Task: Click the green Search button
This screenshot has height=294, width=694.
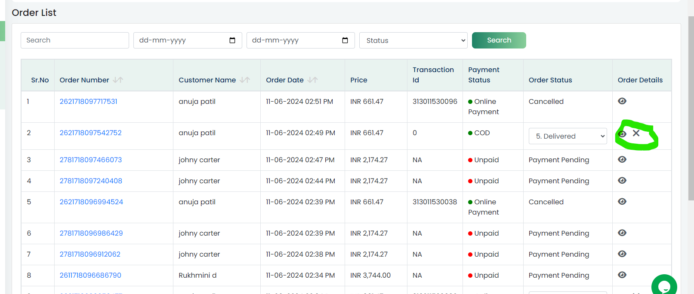Action: tap(499, 40)
